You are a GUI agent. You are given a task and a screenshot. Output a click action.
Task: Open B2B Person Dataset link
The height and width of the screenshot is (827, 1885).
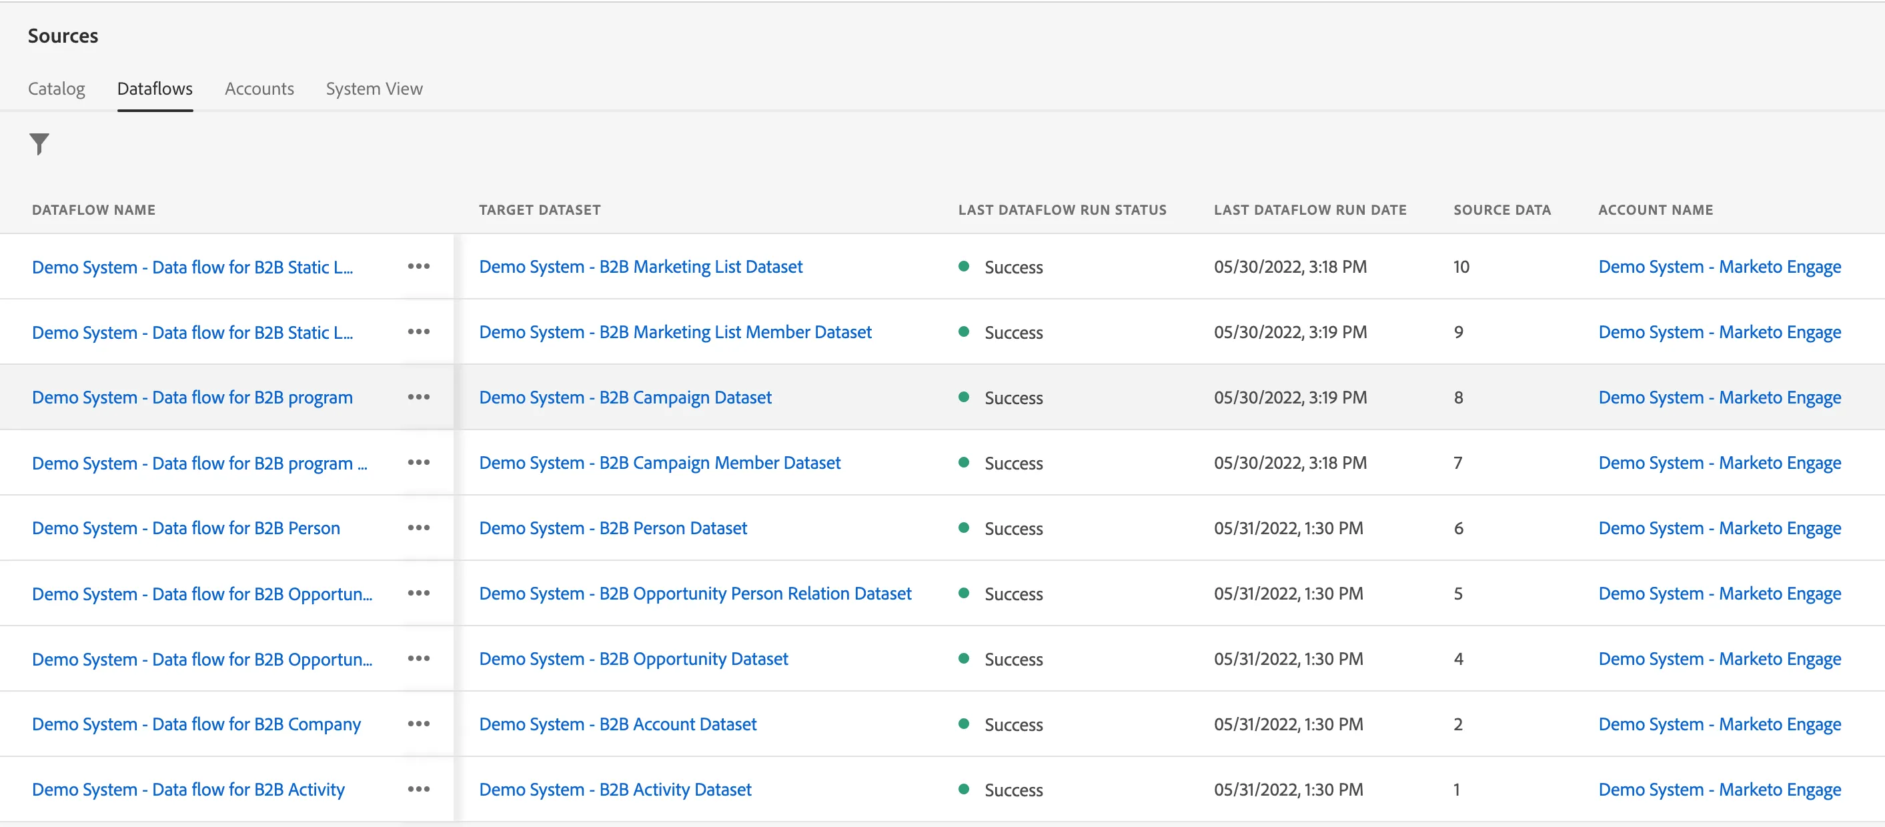click(x=613, y=528)
